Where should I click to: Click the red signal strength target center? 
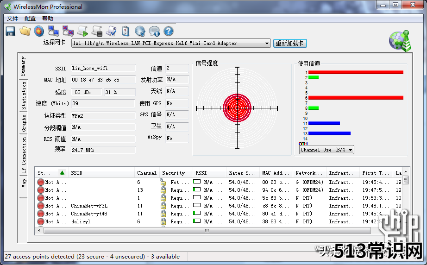pos(237,108)
